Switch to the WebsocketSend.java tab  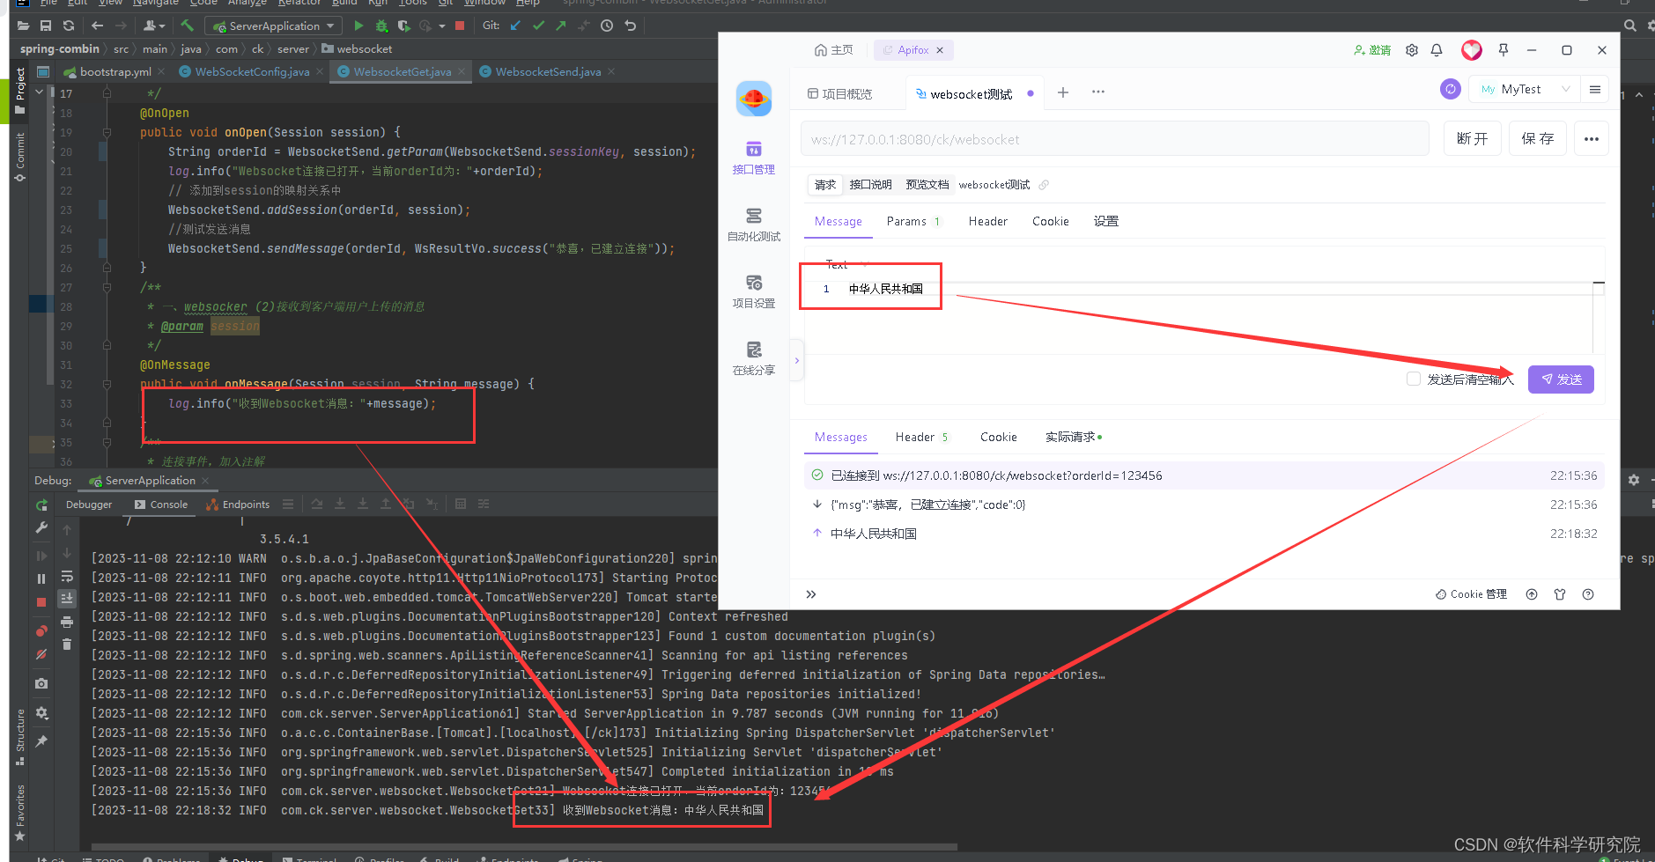click(x=546, y=71)
